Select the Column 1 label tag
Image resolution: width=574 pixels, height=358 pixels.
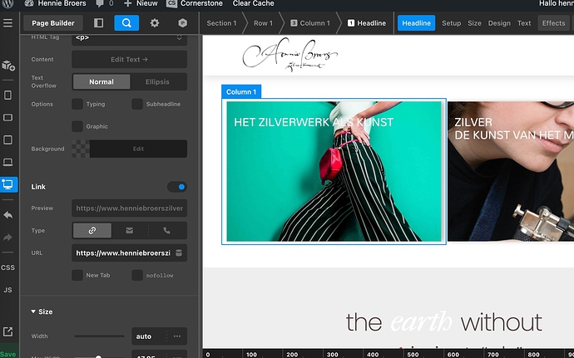(241, 92)
